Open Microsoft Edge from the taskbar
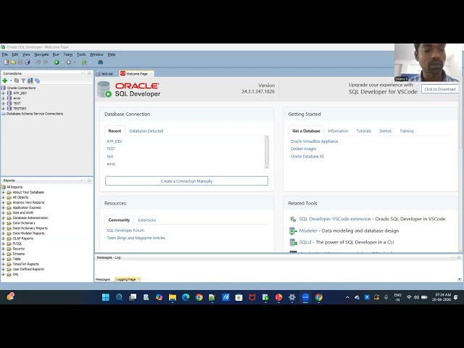This screenshot has width=464, height=348. (x=186, y=297)
